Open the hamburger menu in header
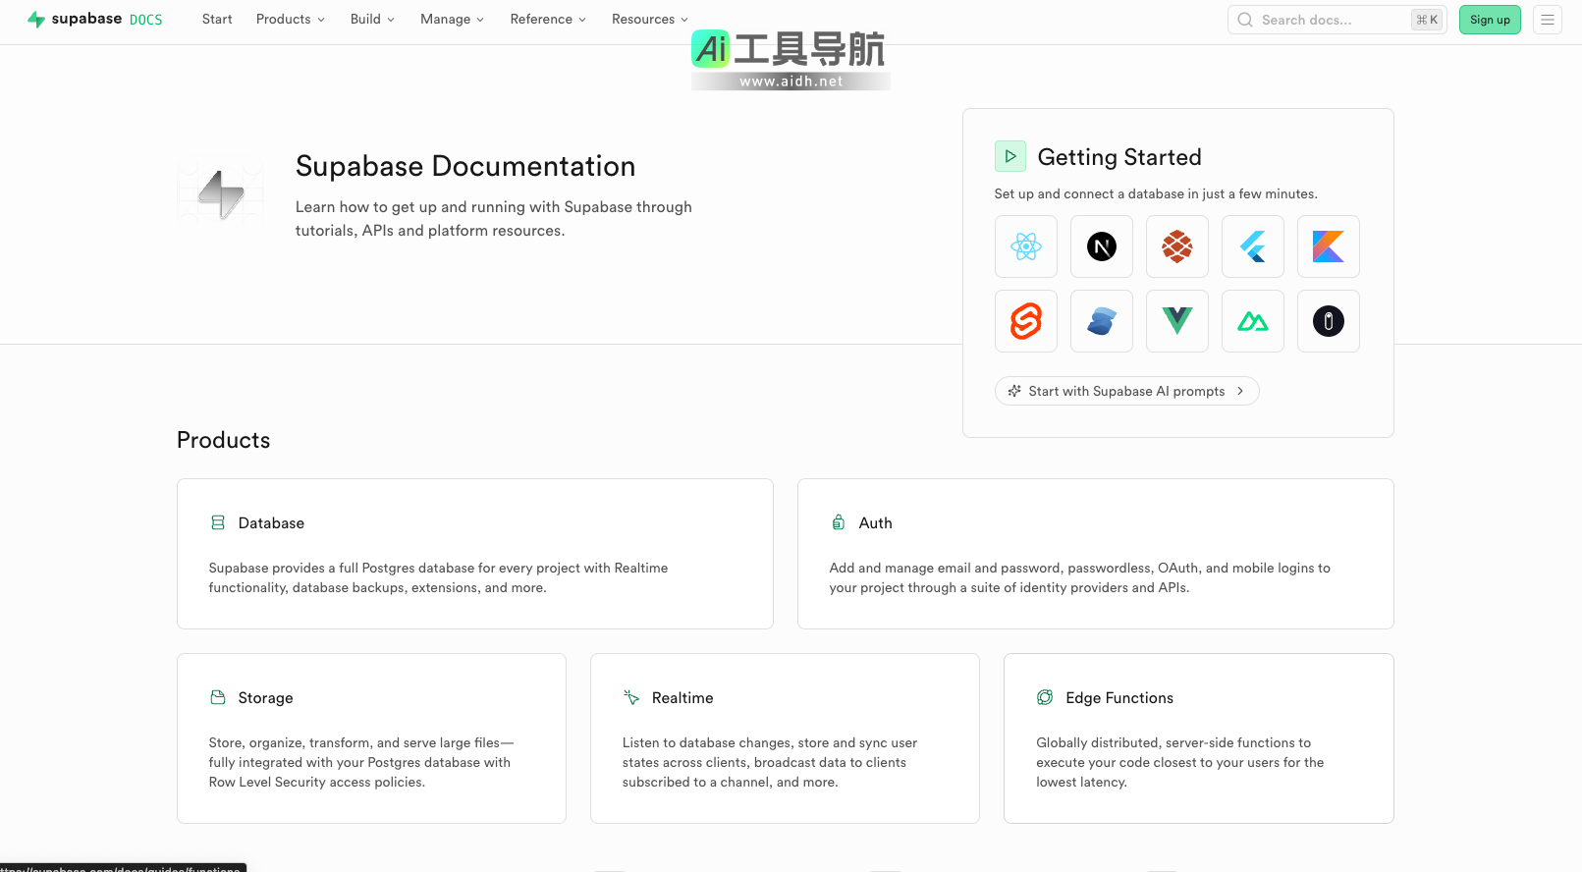The width and height of the screenshot is (1582, 872). pyautogui.click(x=1547, y=20)
